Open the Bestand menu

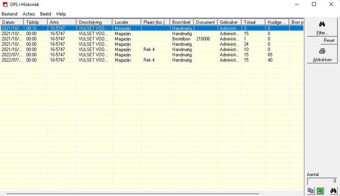click(9, 14)
